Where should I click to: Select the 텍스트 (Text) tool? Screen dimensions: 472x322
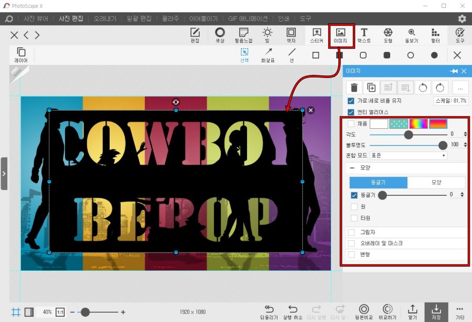coord(364,35)
